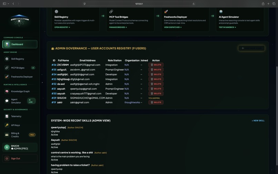Click the browser sidebar toggle icon
The image size is (278, 174).
pos(4,3)
